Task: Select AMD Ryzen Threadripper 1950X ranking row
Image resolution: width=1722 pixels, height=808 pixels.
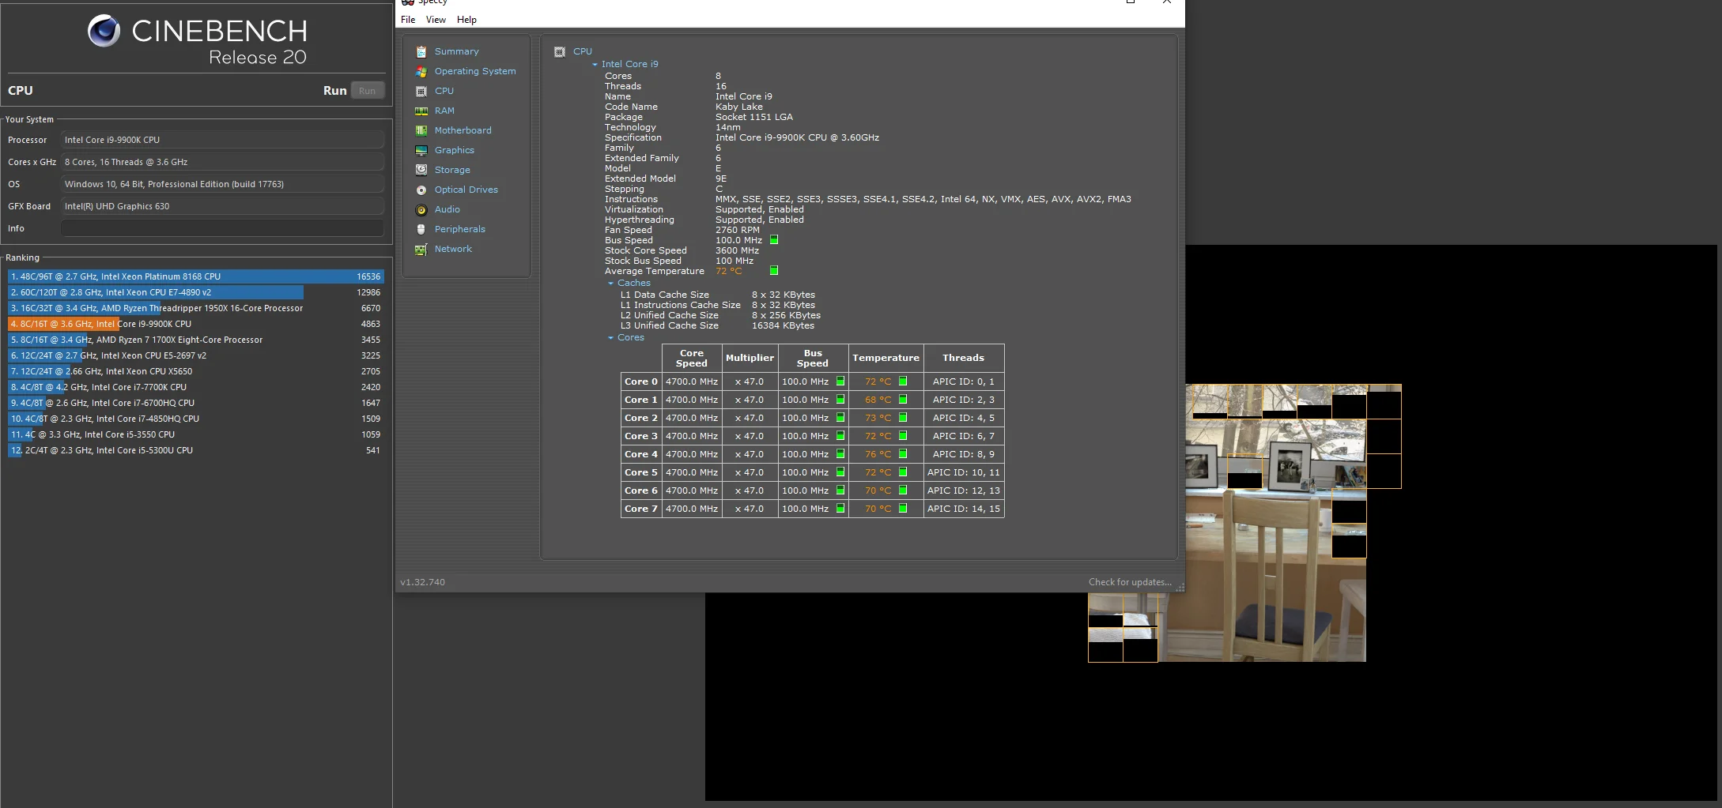Action: [x=196, y=308]
